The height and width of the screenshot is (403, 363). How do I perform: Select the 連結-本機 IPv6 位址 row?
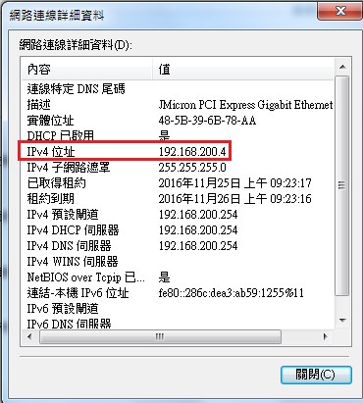click(178, 293)
